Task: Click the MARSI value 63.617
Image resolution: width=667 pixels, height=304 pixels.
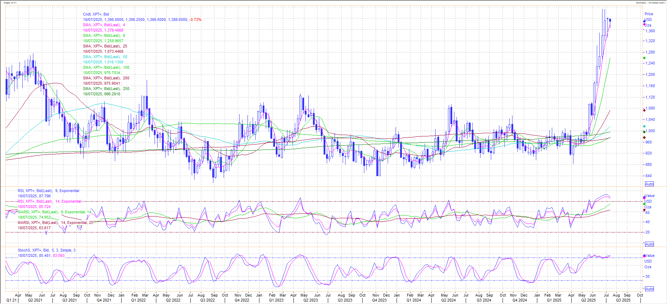Action: [45, 228]
